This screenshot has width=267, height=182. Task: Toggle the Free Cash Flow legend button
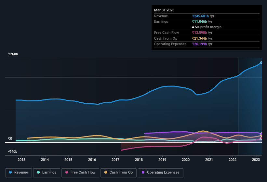click(x=80, y=173)
